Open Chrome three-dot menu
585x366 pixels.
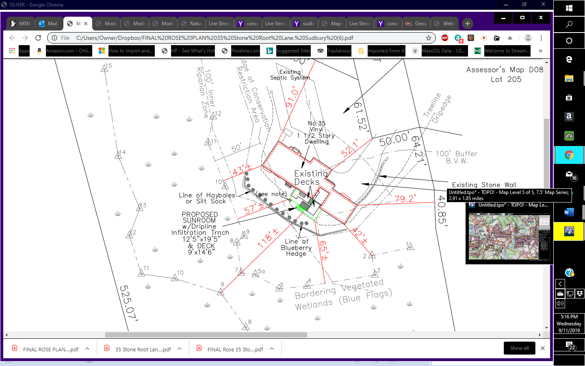pyautogui.click(x=541, y=38)
